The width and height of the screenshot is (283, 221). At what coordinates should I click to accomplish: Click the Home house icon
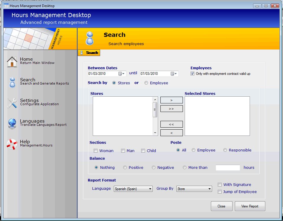pos(12,62)
